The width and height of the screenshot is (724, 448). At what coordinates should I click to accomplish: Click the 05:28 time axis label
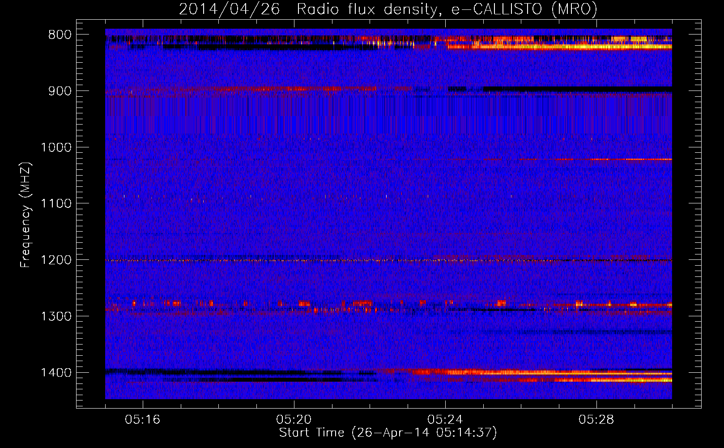[596, 420]
